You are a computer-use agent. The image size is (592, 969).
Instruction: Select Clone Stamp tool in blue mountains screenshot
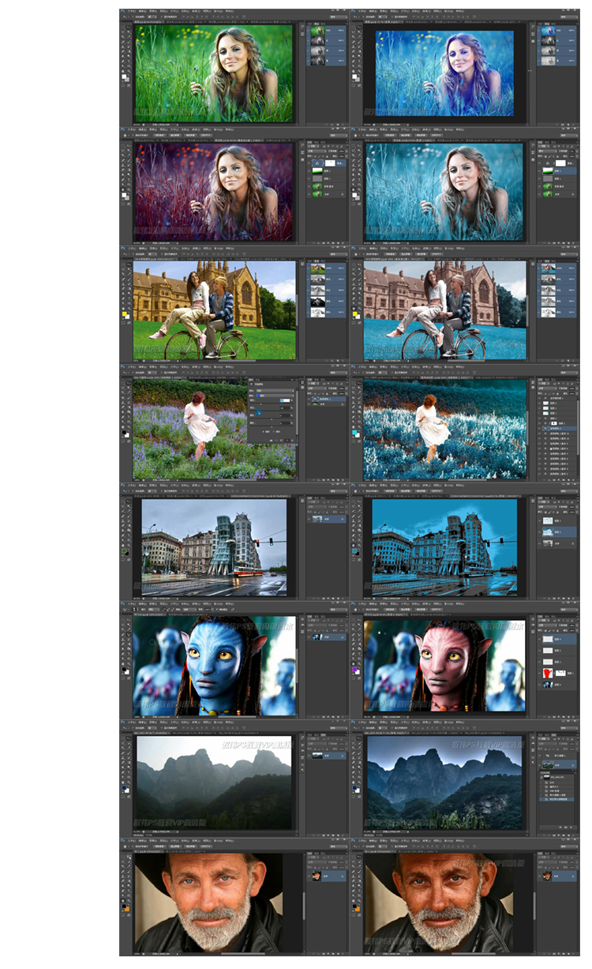pos(352,757)
